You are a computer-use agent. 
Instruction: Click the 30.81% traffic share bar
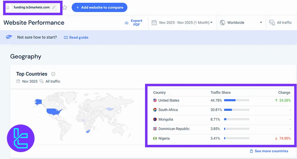[x=237, y=110]
